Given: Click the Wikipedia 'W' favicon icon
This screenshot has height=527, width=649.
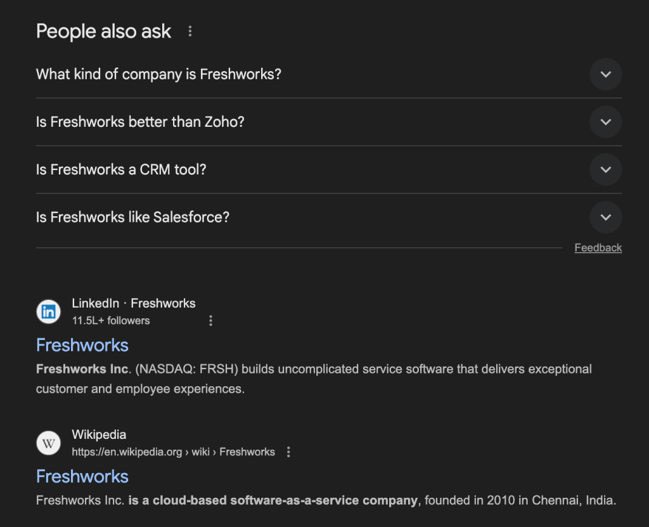Looking at the screenshot, I should pos(49,443).
